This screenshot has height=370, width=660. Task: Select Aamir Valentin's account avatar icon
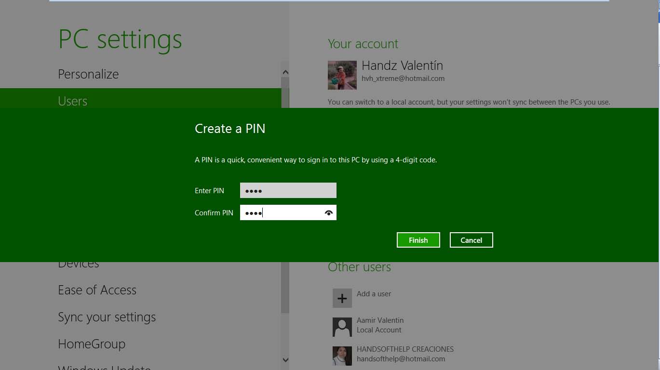coord(342,327)
